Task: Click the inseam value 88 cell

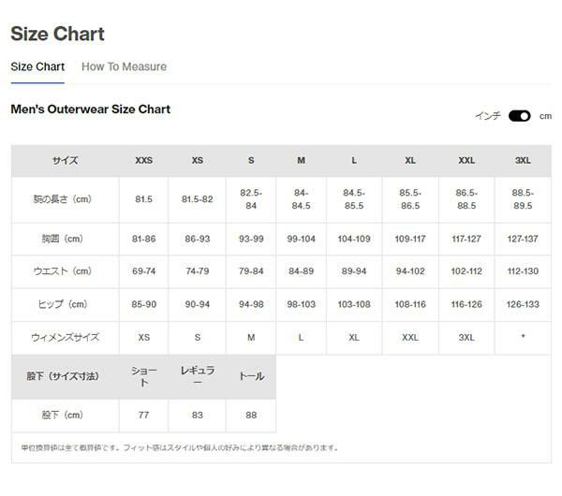Action: click(x=250, y=415)
